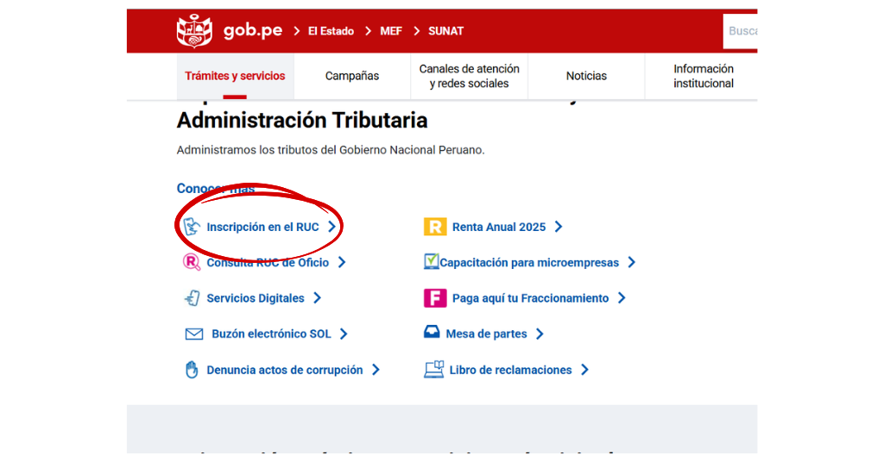Click the Buzón electrónico SOL envelope icon
The image size is (884, 462).
point(194,334)
